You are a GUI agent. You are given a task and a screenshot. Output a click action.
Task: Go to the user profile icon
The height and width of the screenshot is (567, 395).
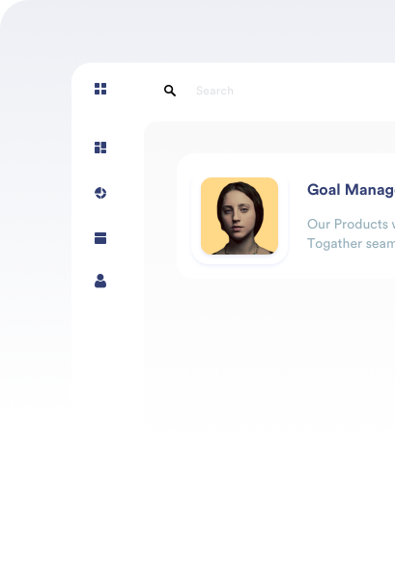[x=100, y=281]
